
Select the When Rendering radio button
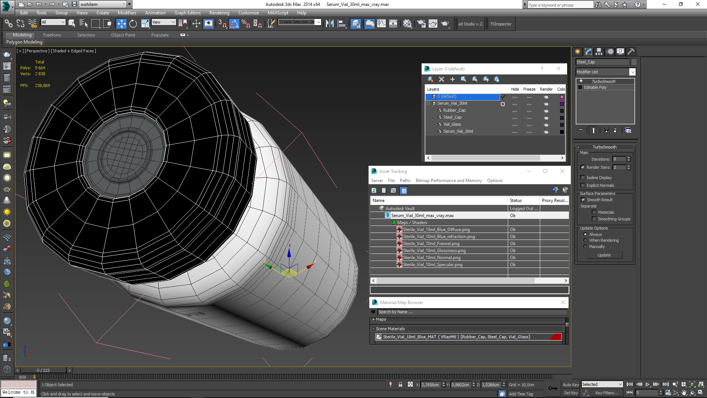pos(585,240)
